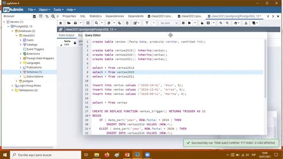Click View Data grid icon in Browser panel
The image size is (283, 159).
(41, 16)
